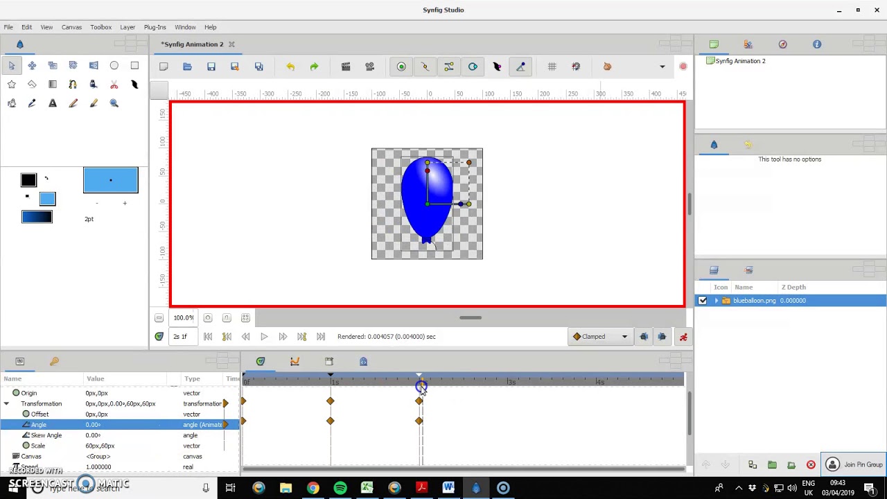Toggle position handles display
This screenshot has height=499, width=887.
tap(401, 67)
